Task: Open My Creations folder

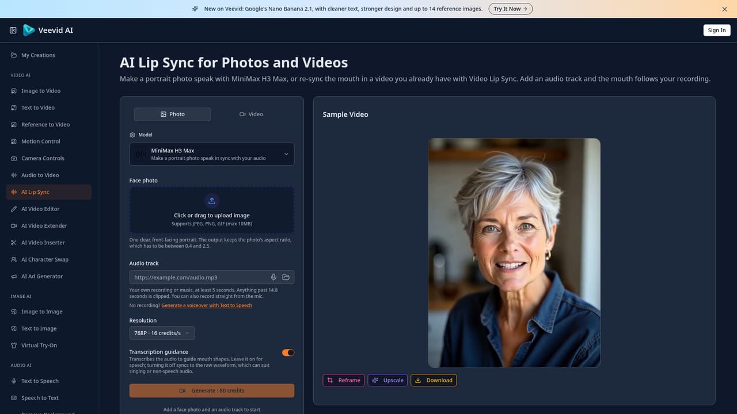Action: [x=49, y=55]
